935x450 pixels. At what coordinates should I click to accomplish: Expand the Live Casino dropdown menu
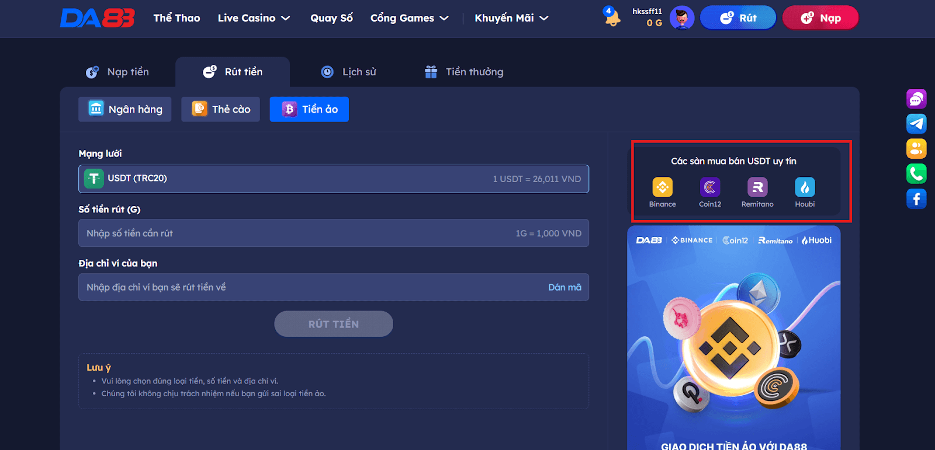(x=254, y=18)
